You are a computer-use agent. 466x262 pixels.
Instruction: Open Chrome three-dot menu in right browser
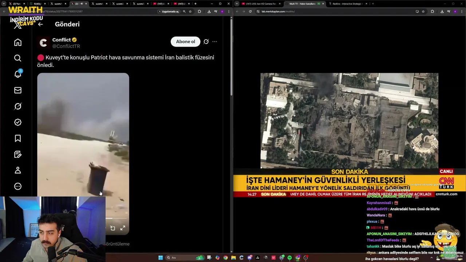coord(462,11)
